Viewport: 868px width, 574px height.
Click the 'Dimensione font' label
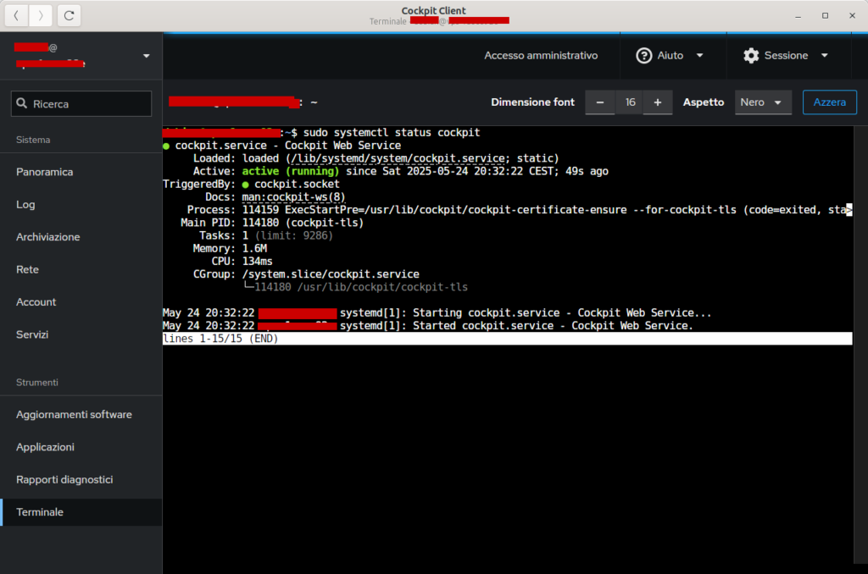(532, 102)
